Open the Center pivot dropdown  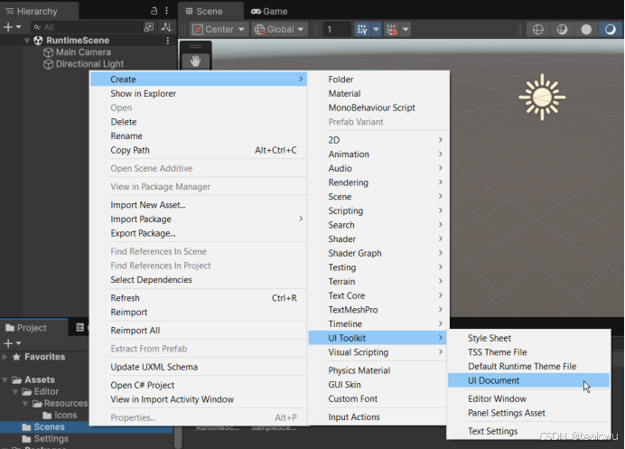[219, 30]
